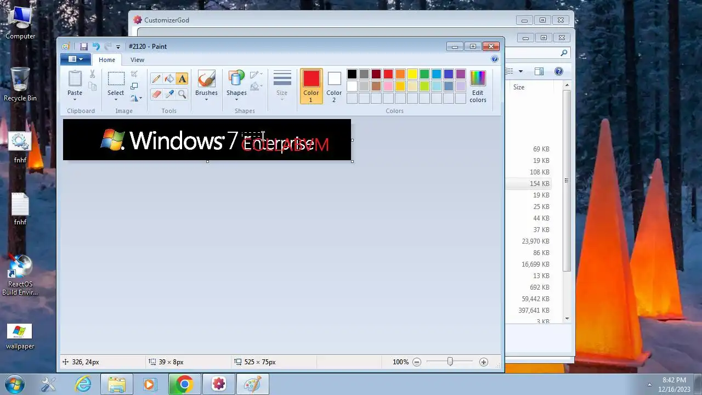Screen dimensions: 702x395
Task: Pick the yellow color swatch
Action: tap(412, 74)
